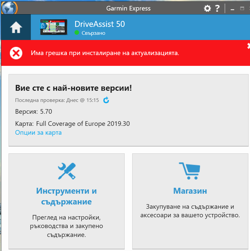Click Full Coverage of Europe 2019.30

click(83, 124)
